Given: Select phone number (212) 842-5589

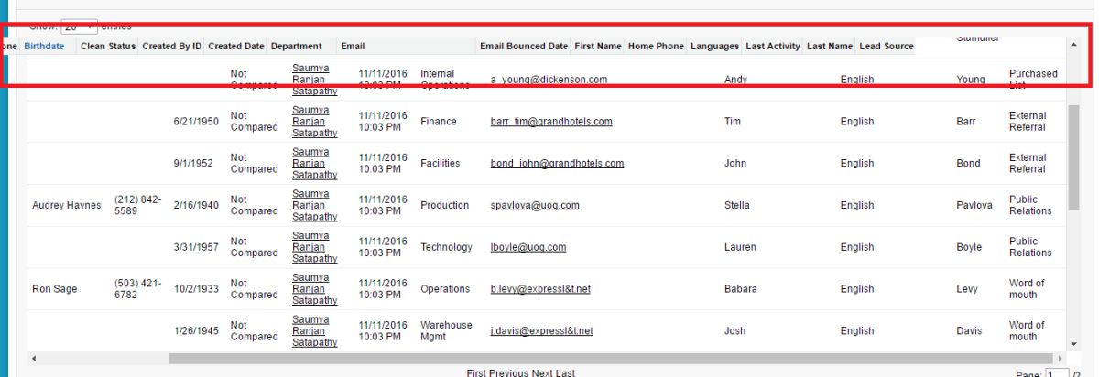Looking at the screenshot, I should click(138, 206).
